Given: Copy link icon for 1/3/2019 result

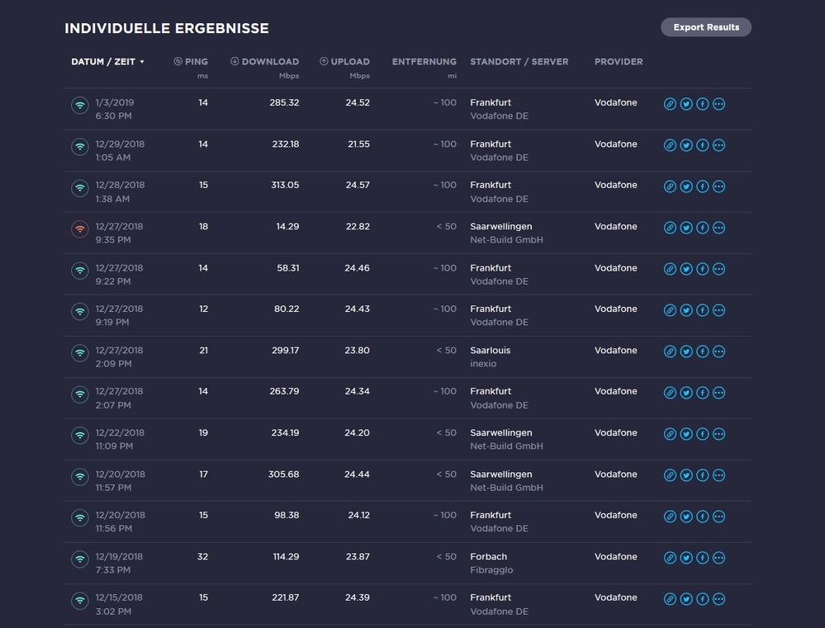Looking at the screenshot, I should tap(670, 104).
